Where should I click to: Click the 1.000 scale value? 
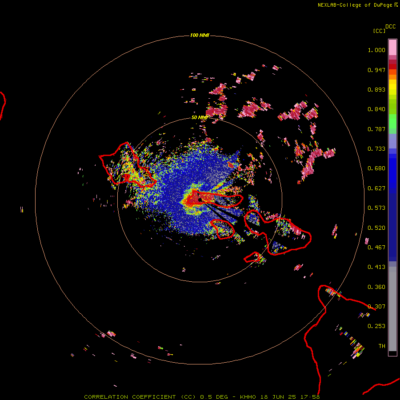pyautogui.click(x=376, y=50)
